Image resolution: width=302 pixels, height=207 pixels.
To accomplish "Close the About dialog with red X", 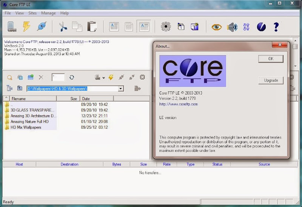I will (280, 45).
